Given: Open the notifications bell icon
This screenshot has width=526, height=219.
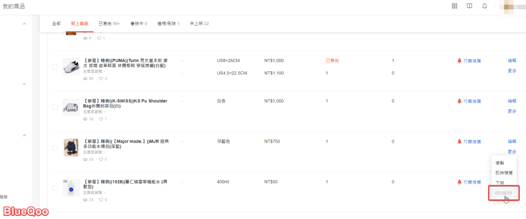Looking at the screenshot, I should (x=484, y=6).
